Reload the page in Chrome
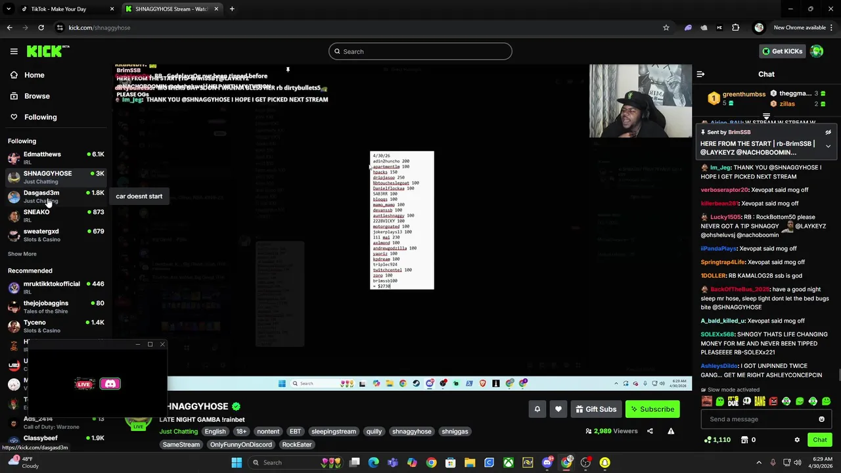 click(x=41, y=28)
